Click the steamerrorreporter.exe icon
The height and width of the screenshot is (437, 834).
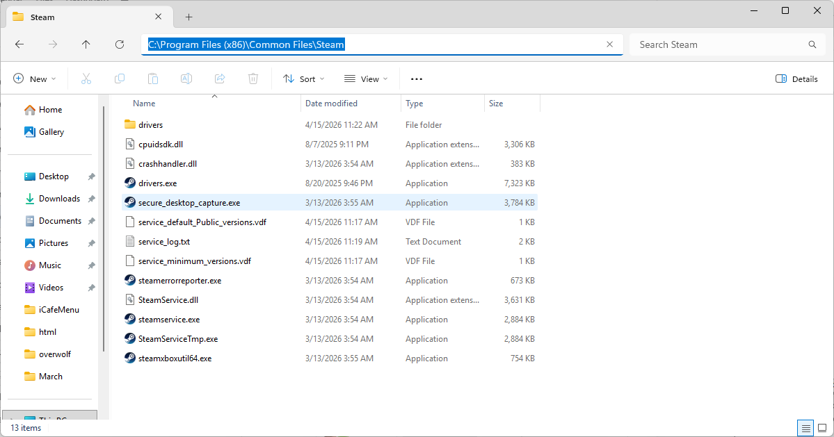click(x=130, y=281)
